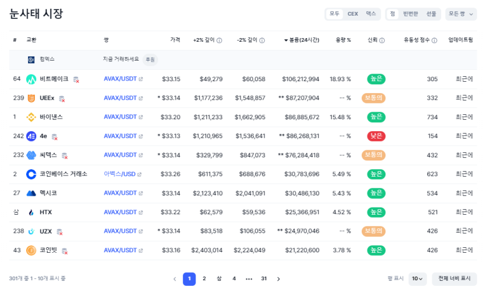Screen dimensions: 483x289
Task: Select the CEX exchange filter
Action: pyautogui.click(x=352, y=14)
